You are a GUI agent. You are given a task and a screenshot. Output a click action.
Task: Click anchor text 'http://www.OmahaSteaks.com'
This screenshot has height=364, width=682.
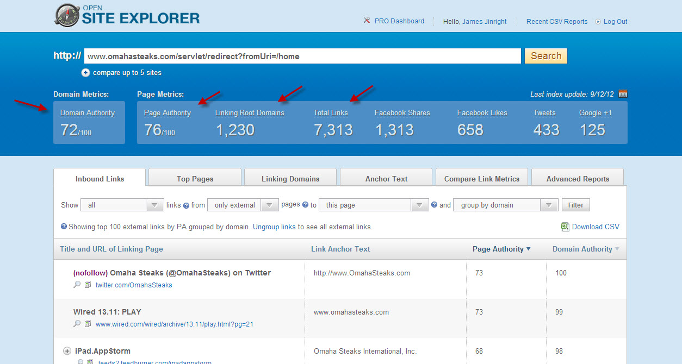pos(362,273)
